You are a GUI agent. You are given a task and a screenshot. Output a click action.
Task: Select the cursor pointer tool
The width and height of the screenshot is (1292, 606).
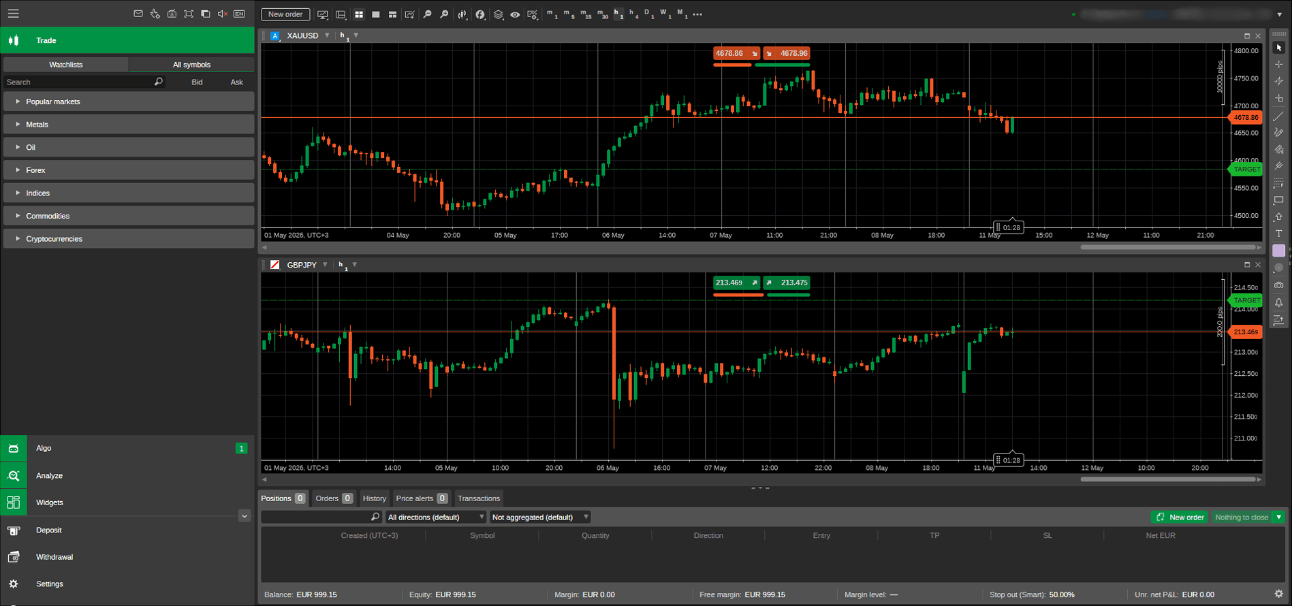click(x=1279, y=48)
